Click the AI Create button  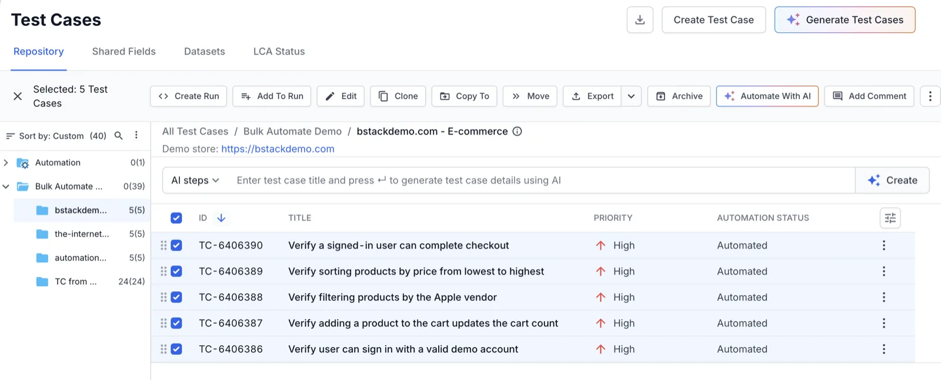[892, 180]
